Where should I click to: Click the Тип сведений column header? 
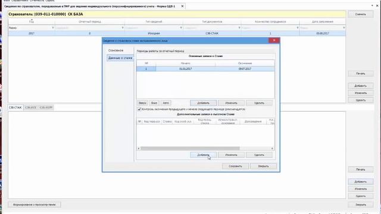point(154,21)
